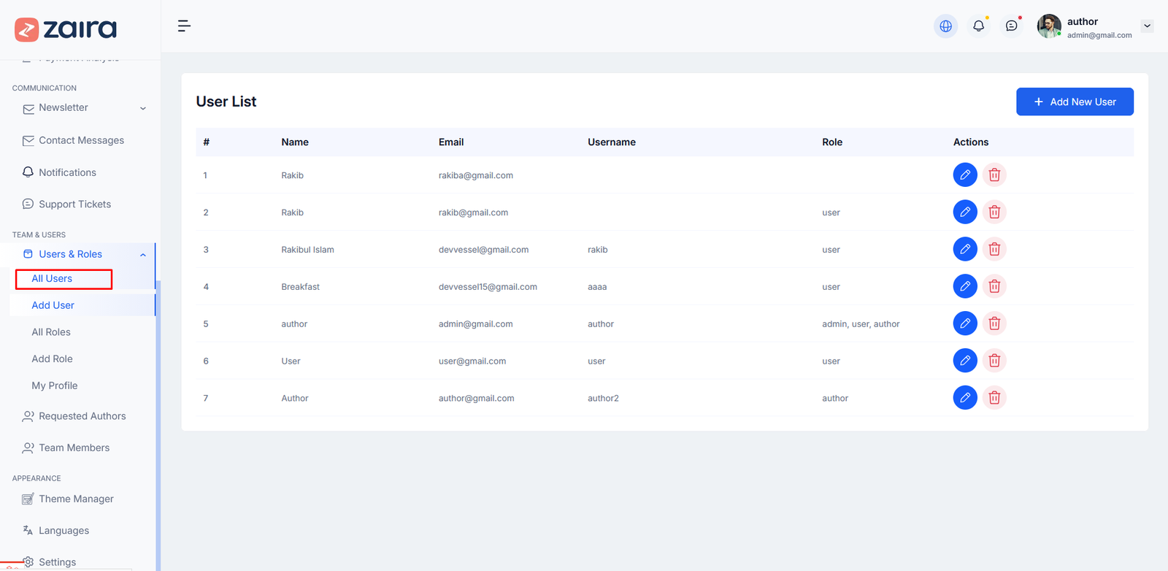Open Support Tickets from sidebar
Image resolution: width=1168 pixels, height=571 pixels.
coord(74,204)
